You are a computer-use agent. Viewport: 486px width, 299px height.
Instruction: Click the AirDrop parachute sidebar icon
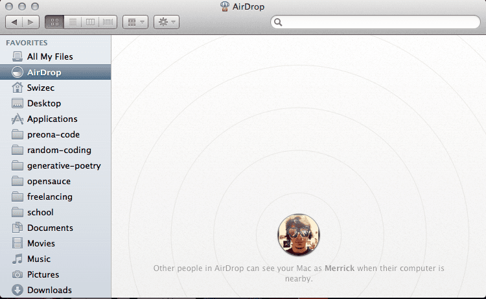[x=17, y=72]
